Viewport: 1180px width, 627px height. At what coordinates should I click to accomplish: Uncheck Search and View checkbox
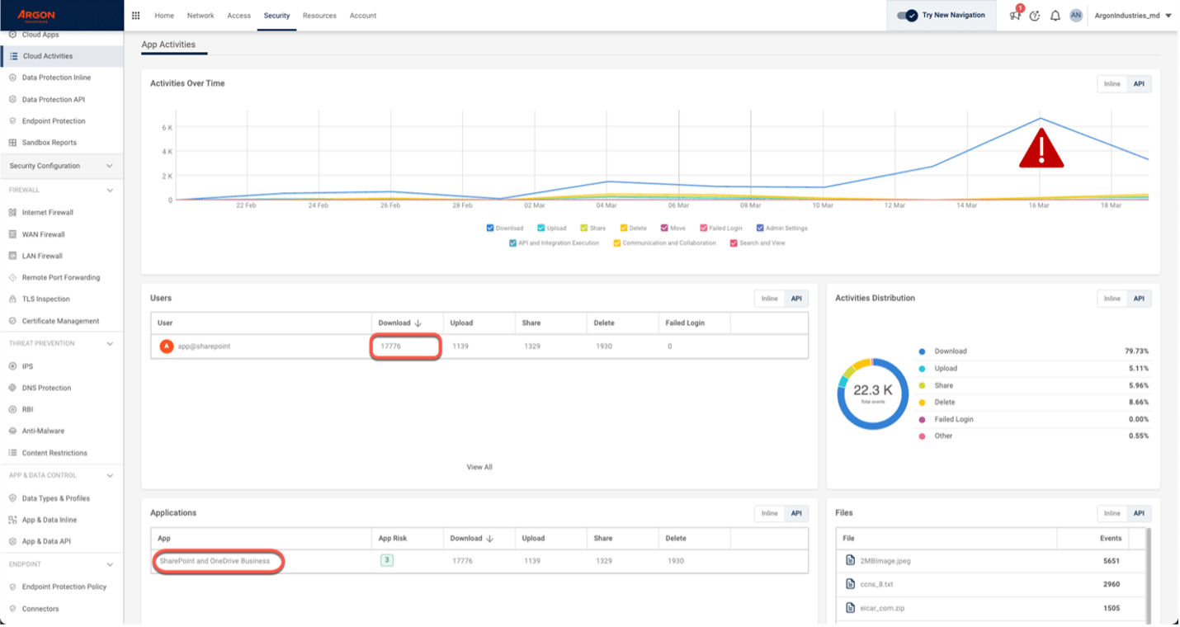point(734,243)
